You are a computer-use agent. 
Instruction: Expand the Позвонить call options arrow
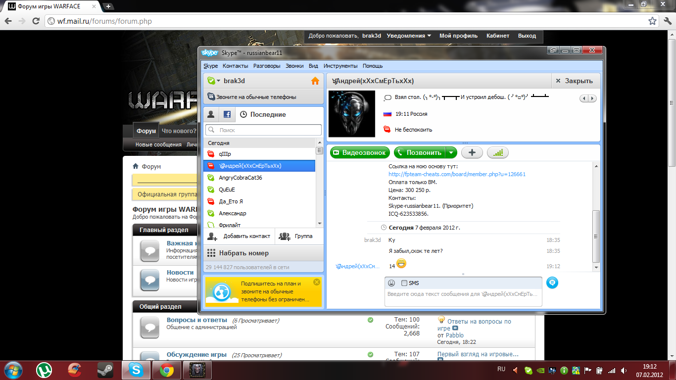pyautogui.click(x=451, y=153)
